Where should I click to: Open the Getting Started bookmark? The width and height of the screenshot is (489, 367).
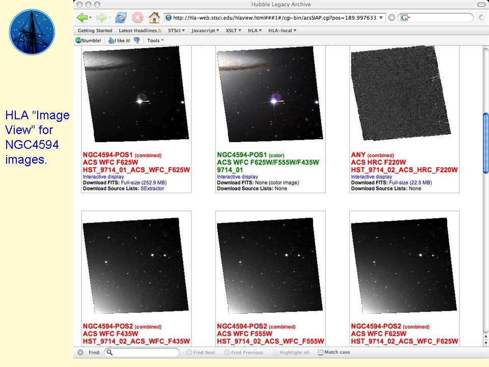click(x=95, y=31)
